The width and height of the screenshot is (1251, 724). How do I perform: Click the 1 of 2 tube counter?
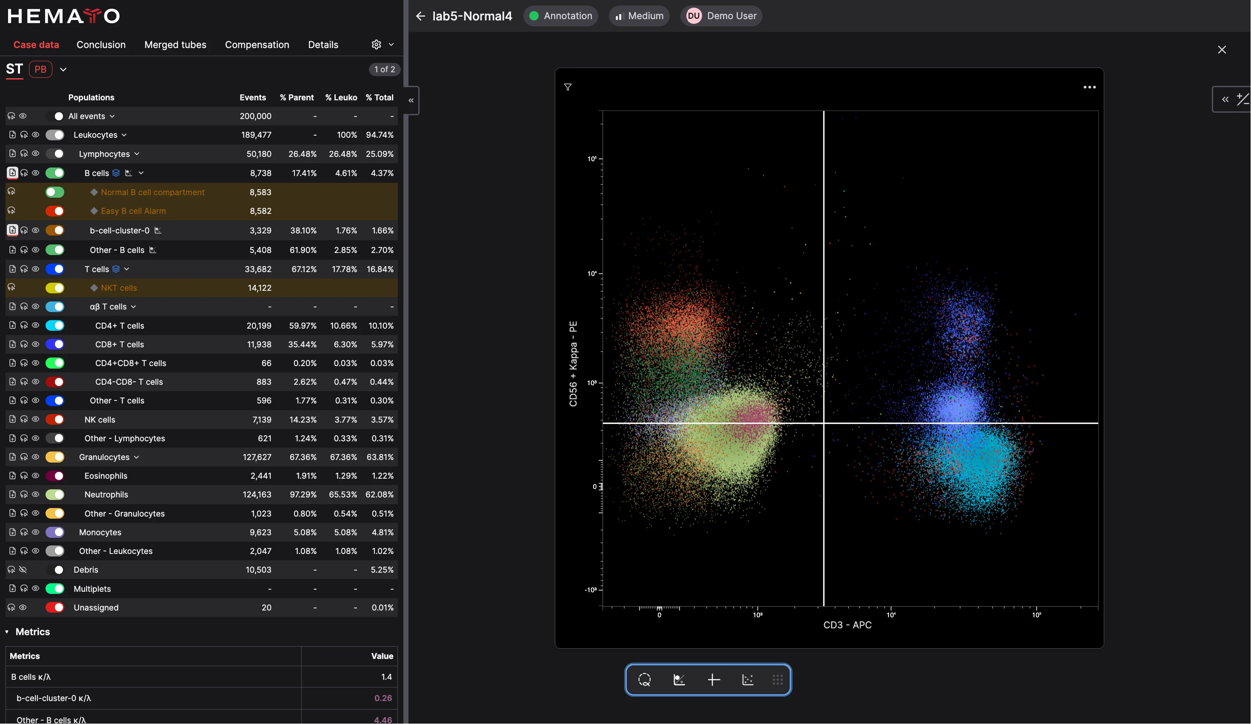point(385,69)
